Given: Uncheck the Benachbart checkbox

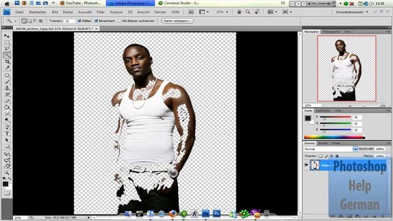Looking at the screenshot, I should click(x=96, y=21).
